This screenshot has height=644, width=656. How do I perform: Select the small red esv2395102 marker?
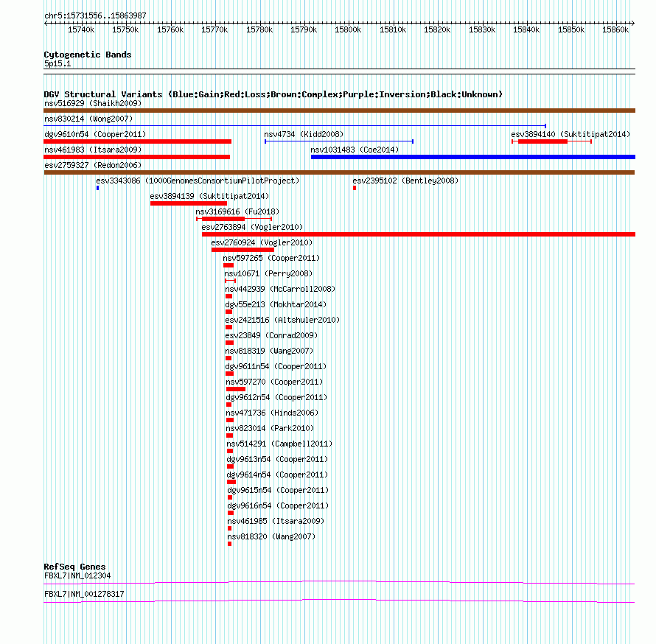point(355,188)
